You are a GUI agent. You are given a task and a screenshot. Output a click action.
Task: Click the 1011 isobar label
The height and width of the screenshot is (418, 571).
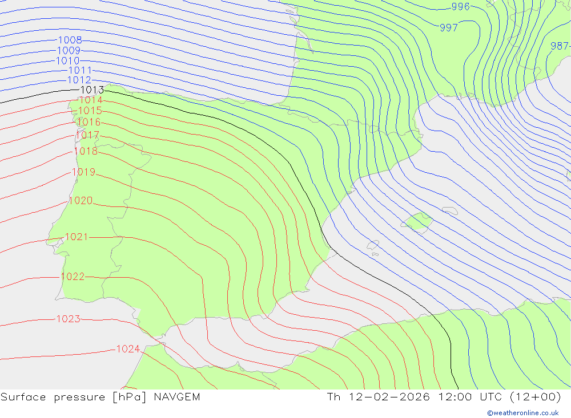[80, 70]
